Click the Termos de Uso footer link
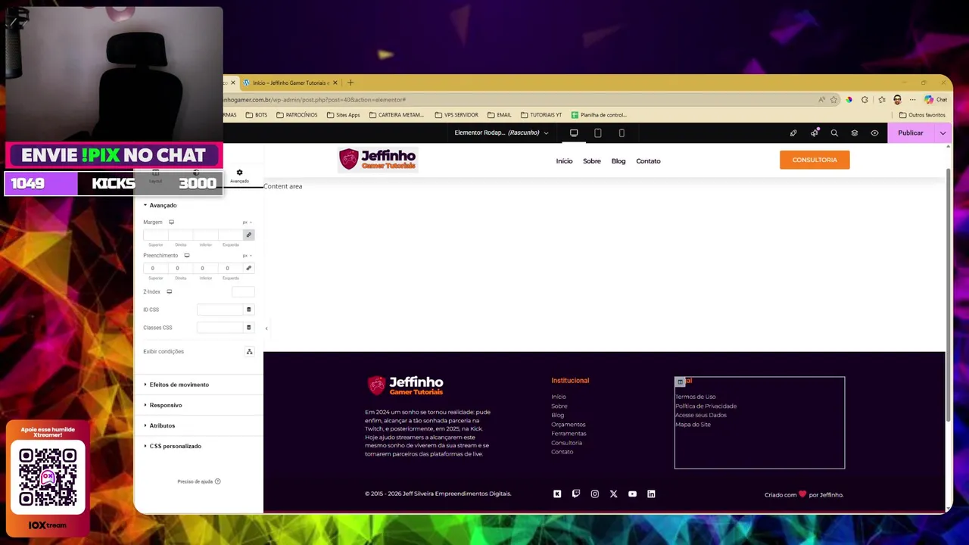The height and width of the screenshot is (545, 969). point(695,397)
